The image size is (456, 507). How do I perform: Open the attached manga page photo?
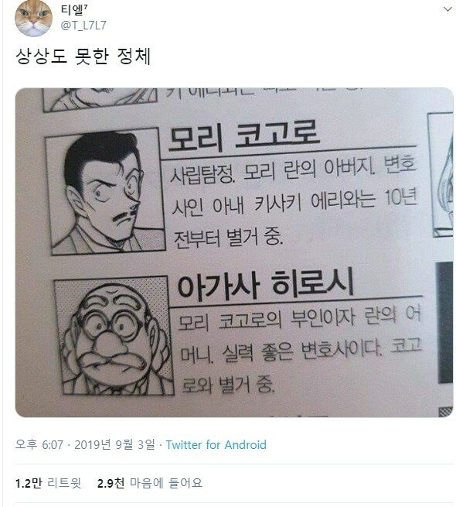pyautogui.click(x=234, y=252)
